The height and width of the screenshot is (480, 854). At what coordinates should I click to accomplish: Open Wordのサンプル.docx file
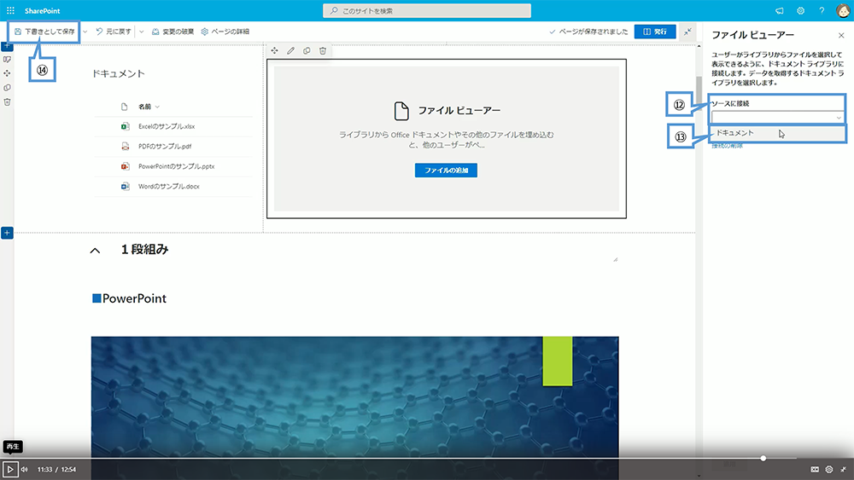click(168, 187)
